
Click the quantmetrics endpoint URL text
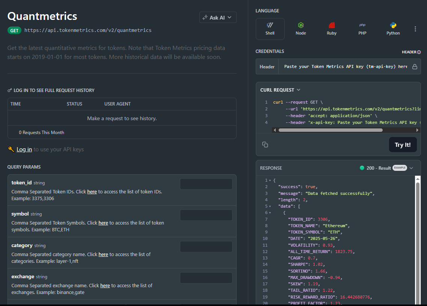pyautogui.click(x=88, y=30)
